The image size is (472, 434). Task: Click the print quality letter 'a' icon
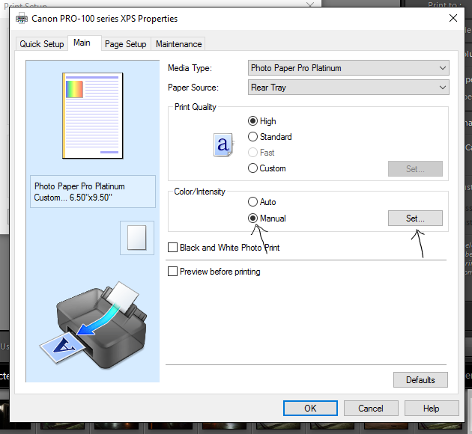223,145
